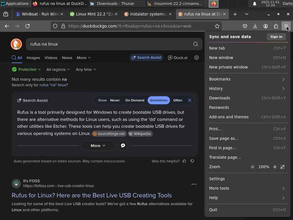The image size is (293, 220).
Task: Expand the More tools submenu
Action: [x=247, y=188]
